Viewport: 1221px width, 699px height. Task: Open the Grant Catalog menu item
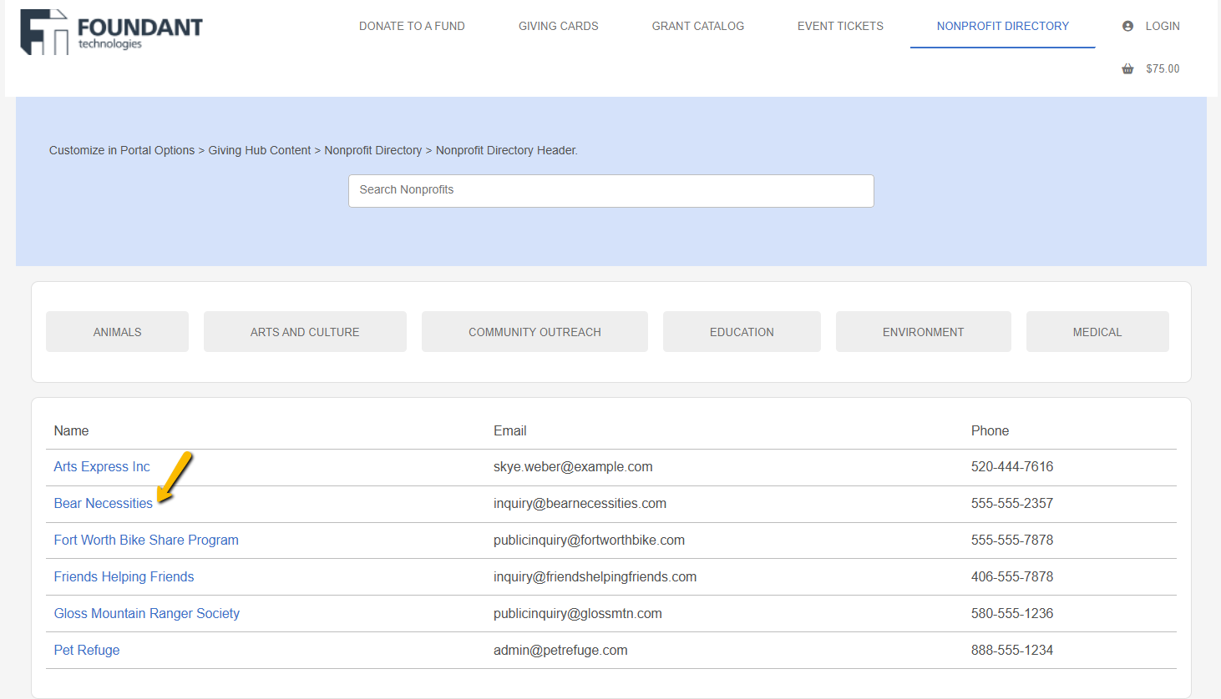click(x=697, y=27)
